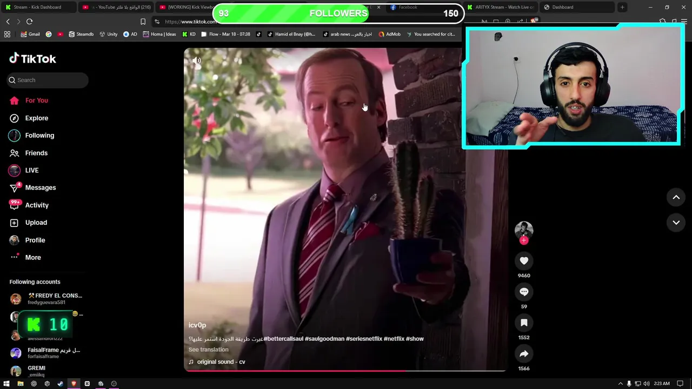Open the creator's avatar beside the video
Image resolution: width=692 pixels, height=389 pixels.
tap(524, 230)
